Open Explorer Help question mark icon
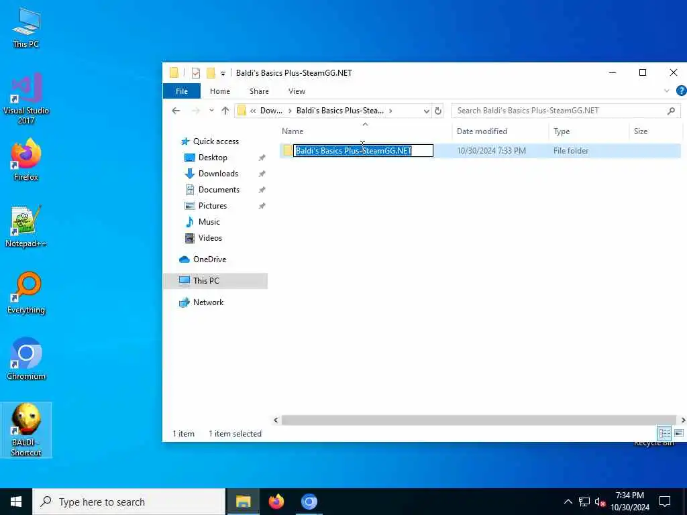Viewport: 687px width, 515px height. point(681,91)
